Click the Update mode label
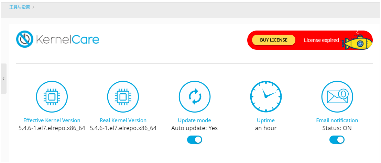The image size is (381, 163). tap(194, 120)
